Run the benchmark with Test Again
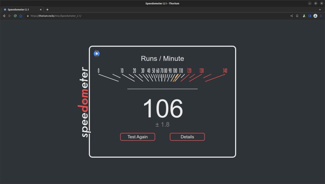The image size is (325, 184). 138,137
